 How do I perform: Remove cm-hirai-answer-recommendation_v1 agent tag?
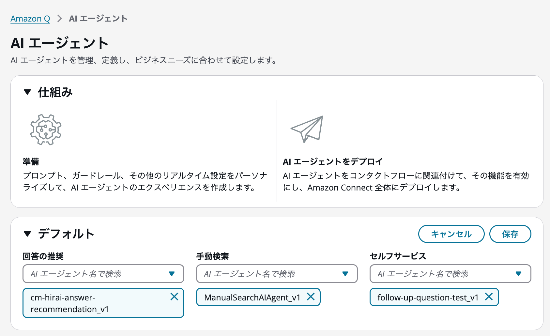point(175,297)
